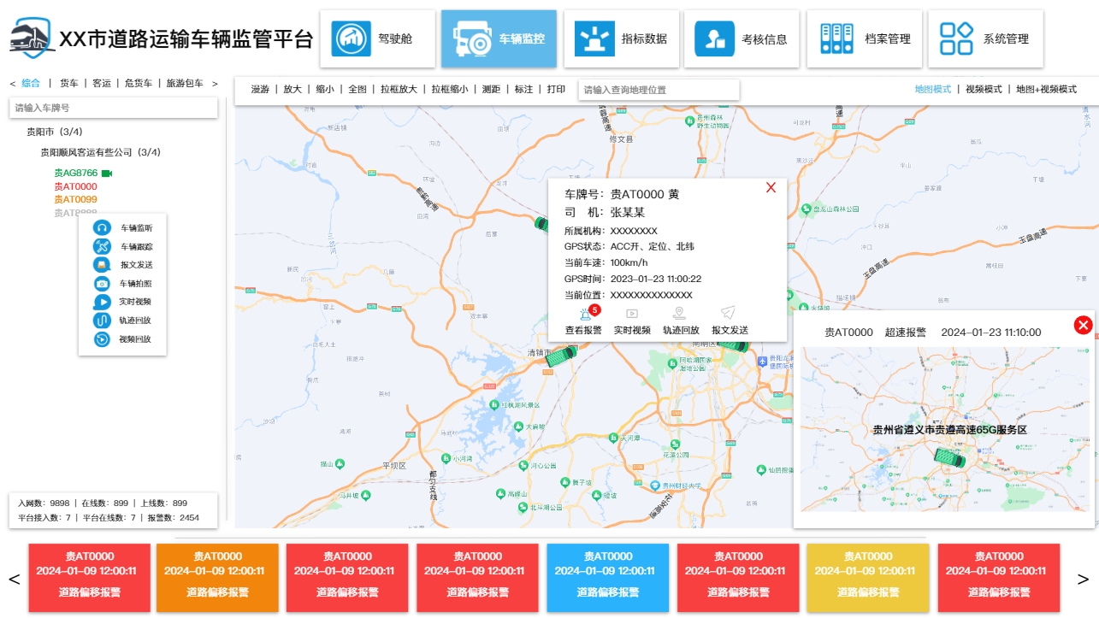Open the 系统管理 grid icon
Viewport: 1099px width, 618px height.
click(x=956, y=38)
